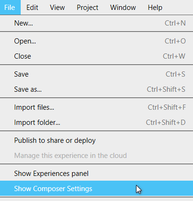Open the Help menu

155,8
